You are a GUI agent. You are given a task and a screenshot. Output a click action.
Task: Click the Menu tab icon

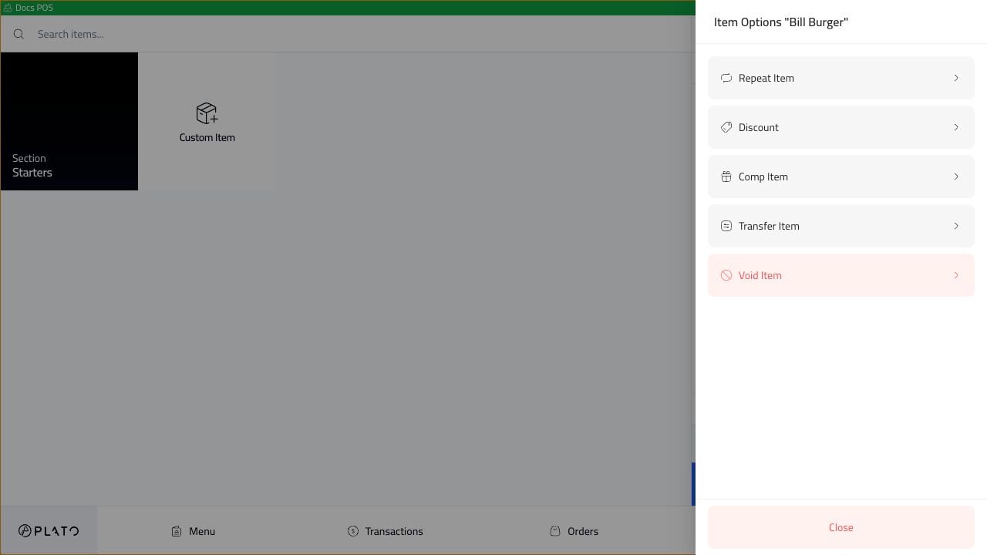(177, 531)
